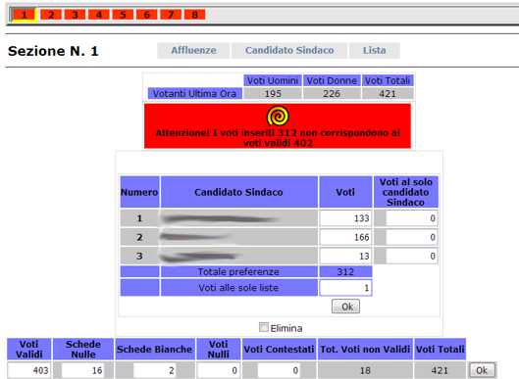The width and height of the screenshot is (519, 379).
Task: Jump to section 8 square
Action: 194,15
